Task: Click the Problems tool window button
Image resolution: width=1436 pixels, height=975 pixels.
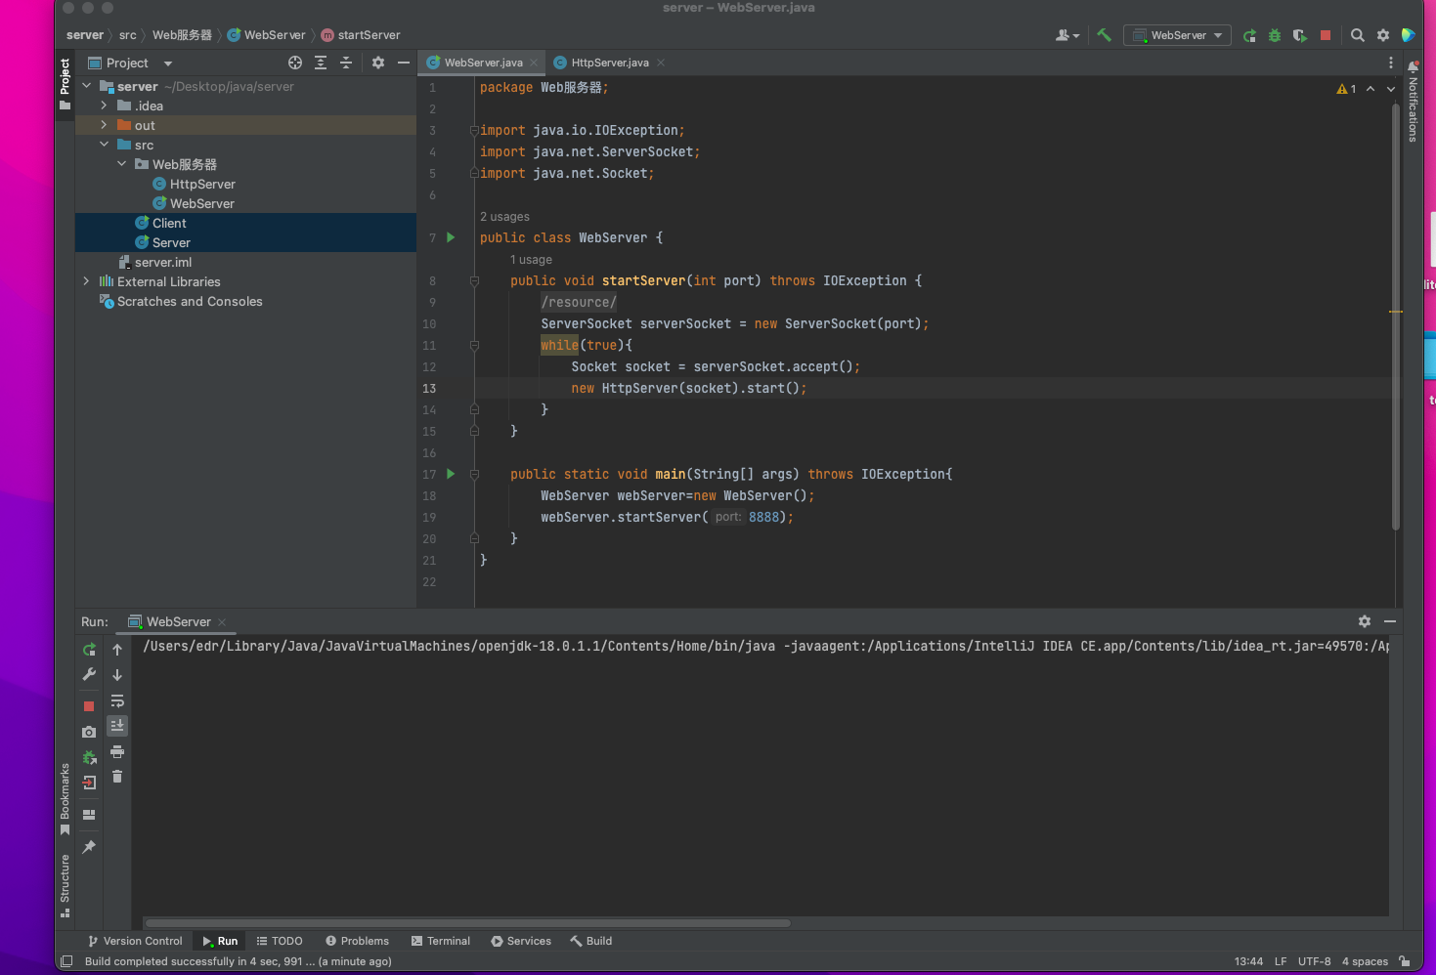Action: click(357, 941)
